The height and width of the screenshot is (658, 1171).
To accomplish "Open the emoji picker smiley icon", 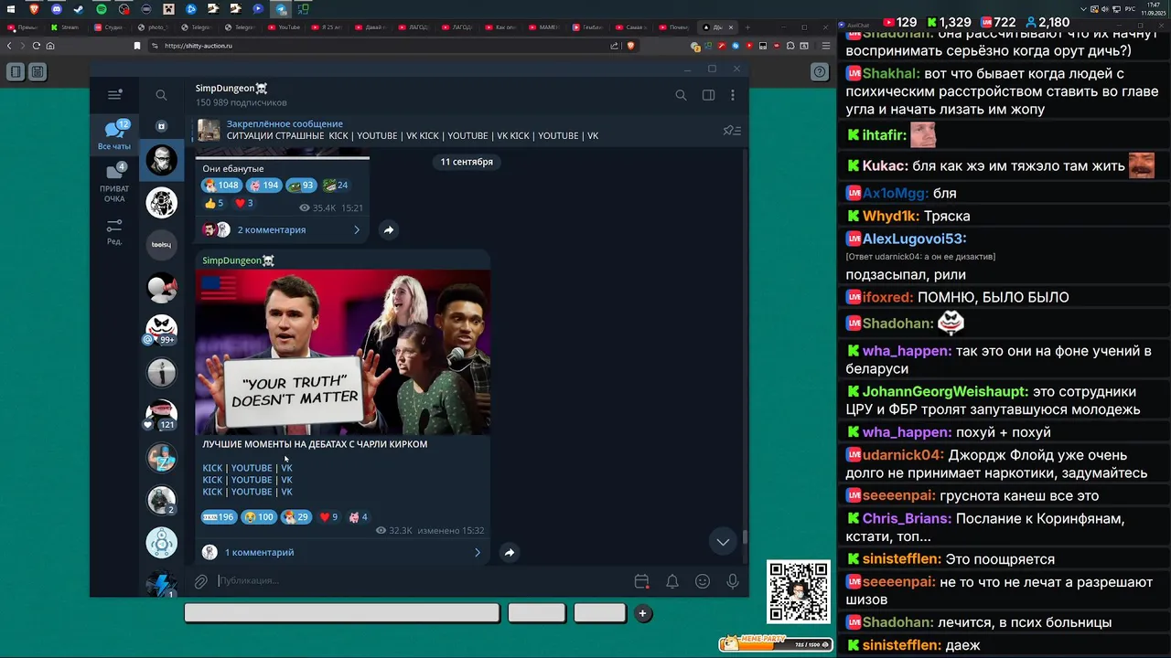I will click(x=703, y=581).
